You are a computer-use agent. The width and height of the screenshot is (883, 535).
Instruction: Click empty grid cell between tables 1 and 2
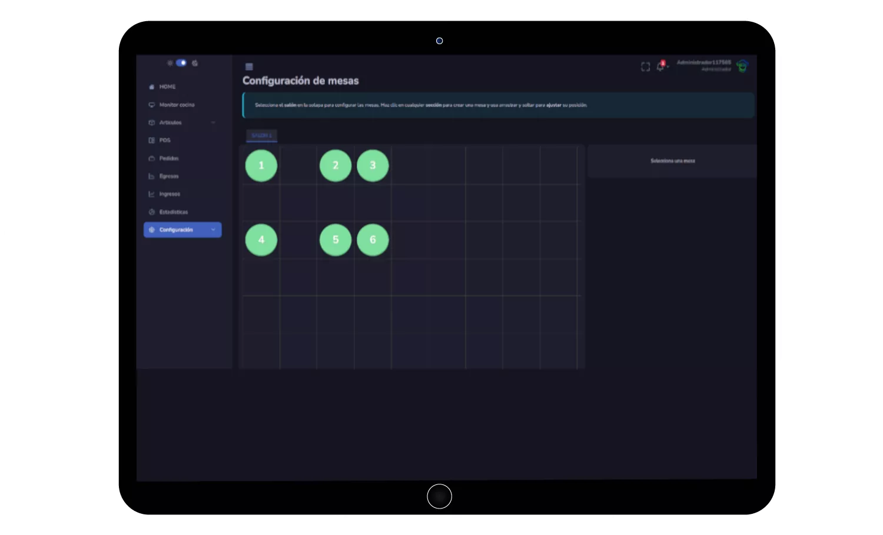[x=298, y=166]
